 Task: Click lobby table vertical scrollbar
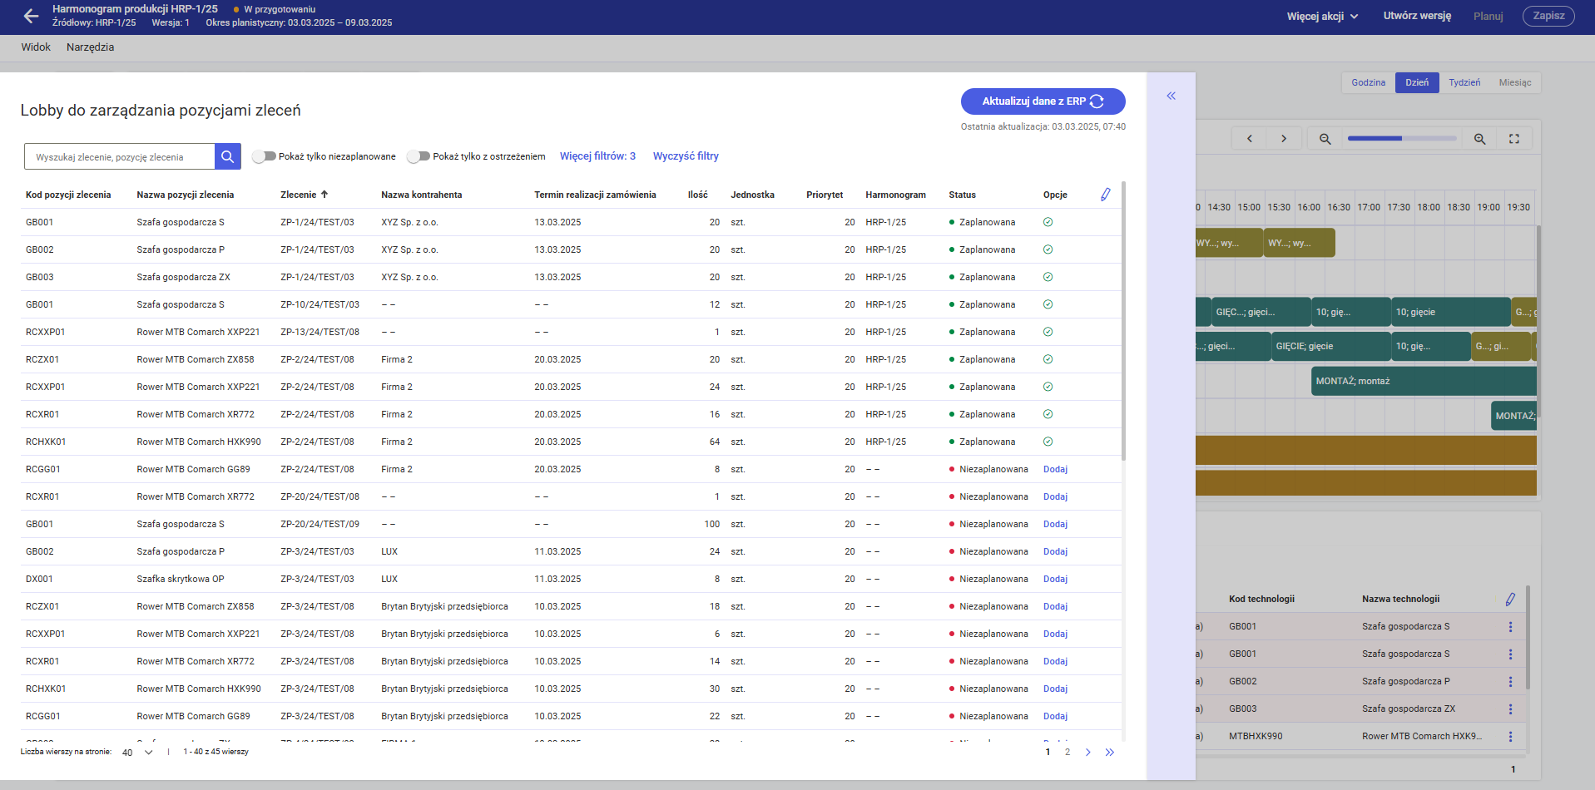coord(1123,320)
